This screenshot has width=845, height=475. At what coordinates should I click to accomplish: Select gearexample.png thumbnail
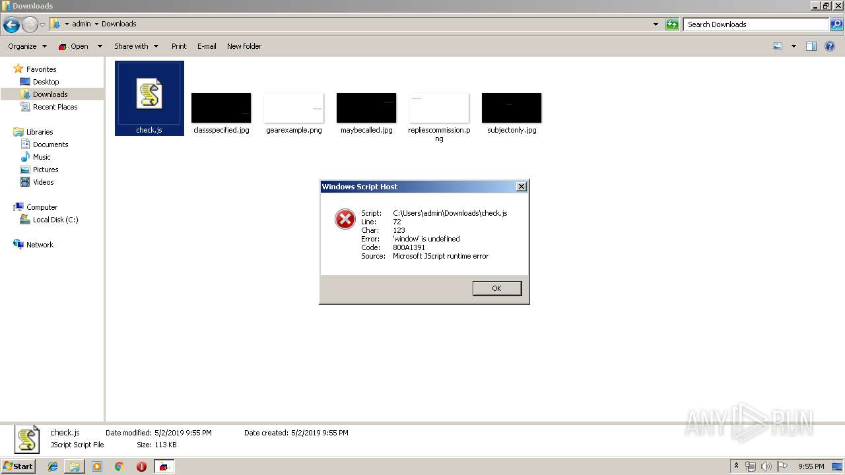[294, 108]
